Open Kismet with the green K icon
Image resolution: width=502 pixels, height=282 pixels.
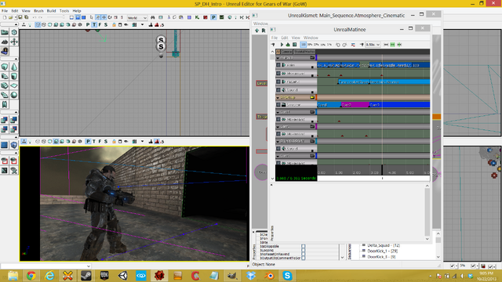tap(197, 17)
